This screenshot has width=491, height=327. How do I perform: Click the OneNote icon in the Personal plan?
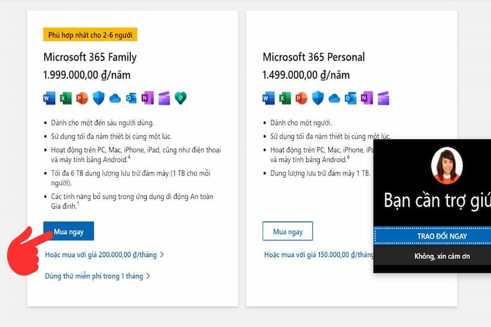[367, 98]
